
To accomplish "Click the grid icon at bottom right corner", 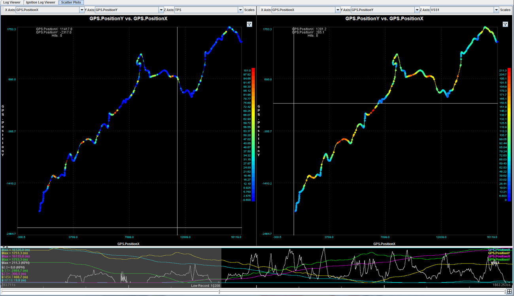I will click(510, 292).
